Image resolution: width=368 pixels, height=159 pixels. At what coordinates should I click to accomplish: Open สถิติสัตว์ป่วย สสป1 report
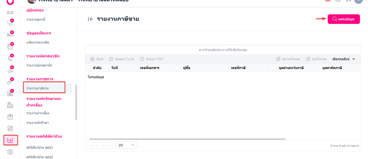(x=40, y=147)
